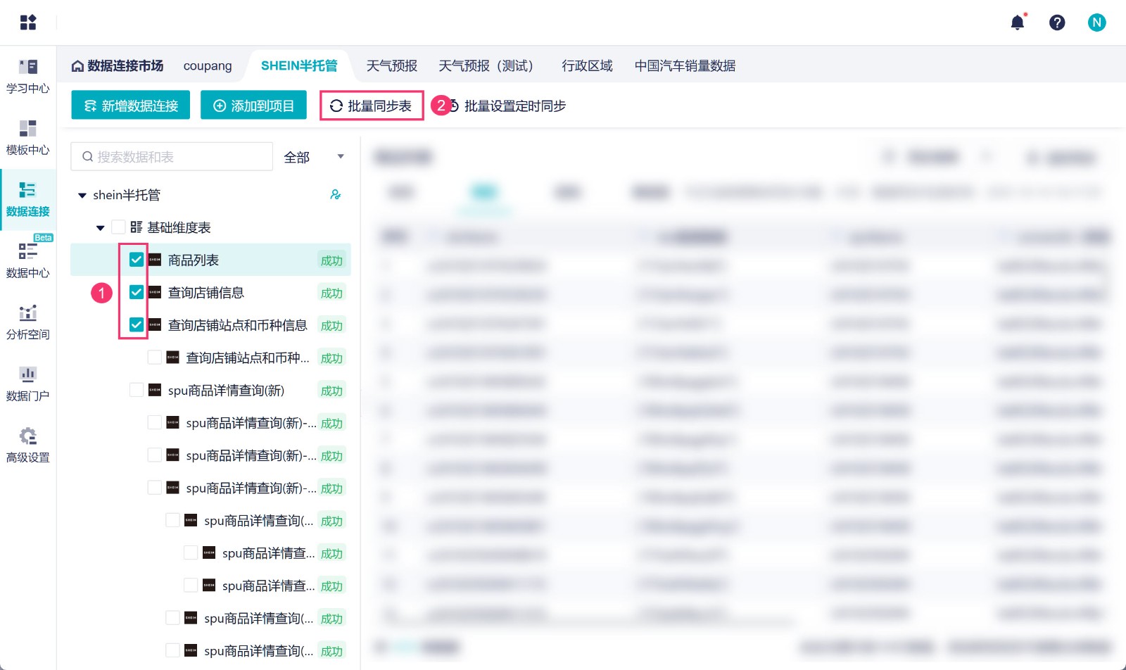The width and height of the screenshot is (1126, 670).
Task: Open the 全部 filter dropdown
Action: 314,157
